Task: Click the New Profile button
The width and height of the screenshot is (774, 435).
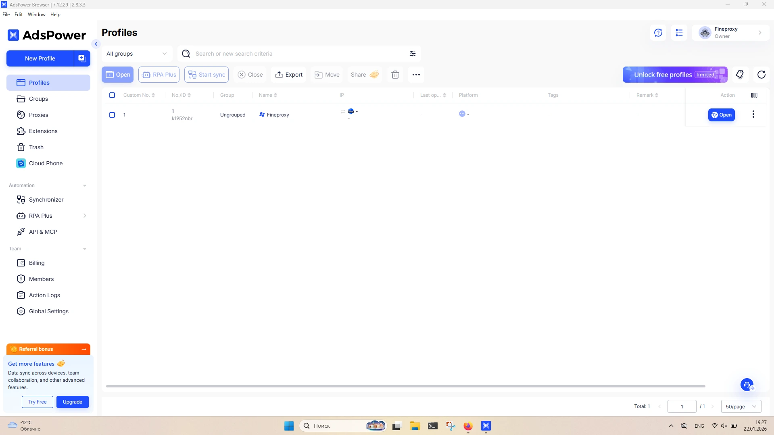Action: pyautogui.click(x=40, y=58)
